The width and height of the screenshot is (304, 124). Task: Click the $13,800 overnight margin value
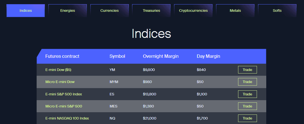[x=150, y=94]
